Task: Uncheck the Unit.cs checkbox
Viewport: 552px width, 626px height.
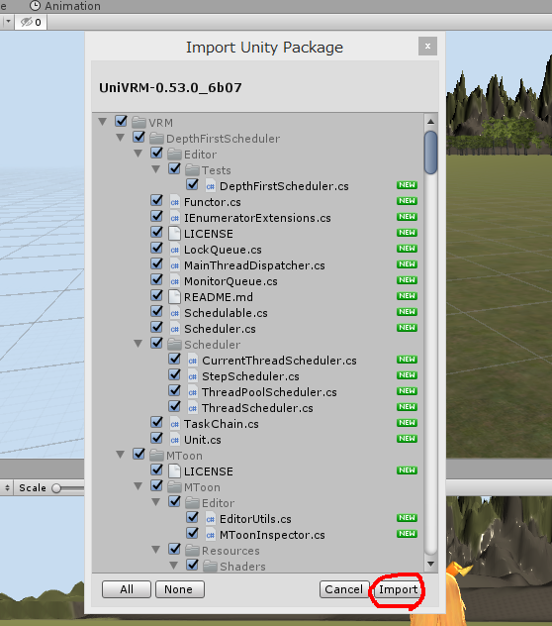Action: click(156, 438)
